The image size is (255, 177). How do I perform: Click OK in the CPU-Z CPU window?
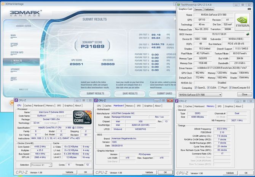[x=86, y=172]
